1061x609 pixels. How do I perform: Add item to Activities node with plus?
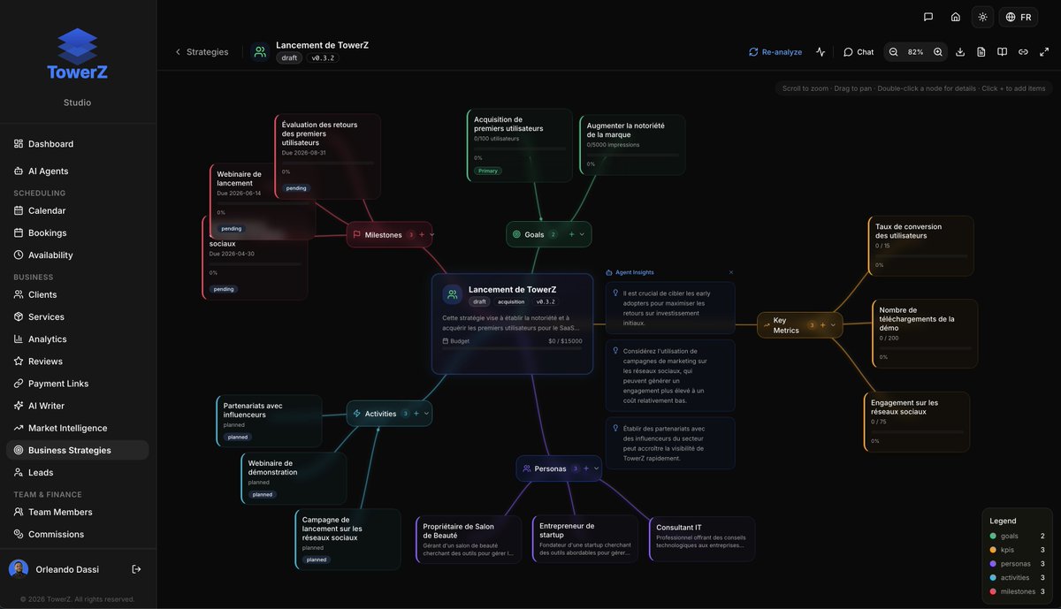416,414
